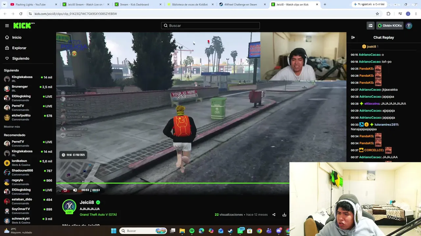Share the clip using the share icon
421x236 pixels.
click(x=274, y=215)
